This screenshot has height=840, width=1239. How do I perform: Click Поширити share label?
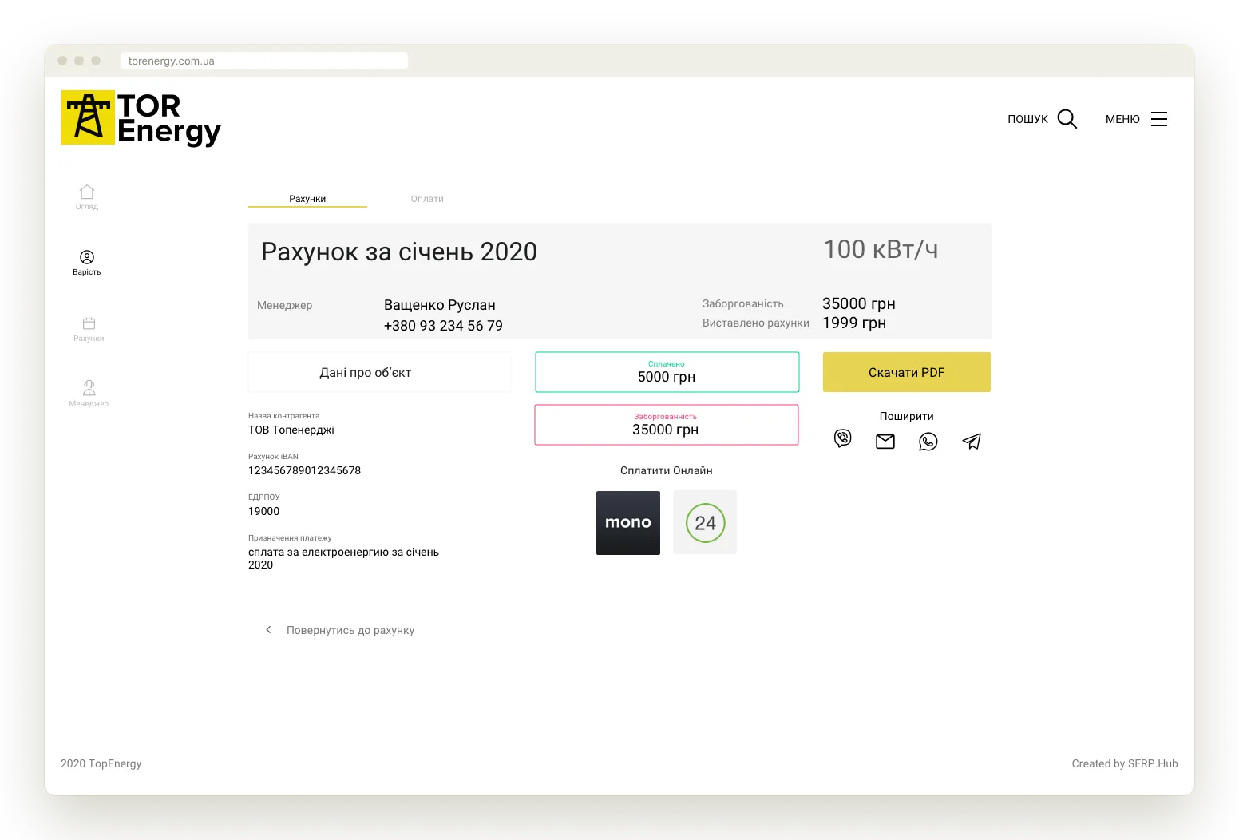907,416
